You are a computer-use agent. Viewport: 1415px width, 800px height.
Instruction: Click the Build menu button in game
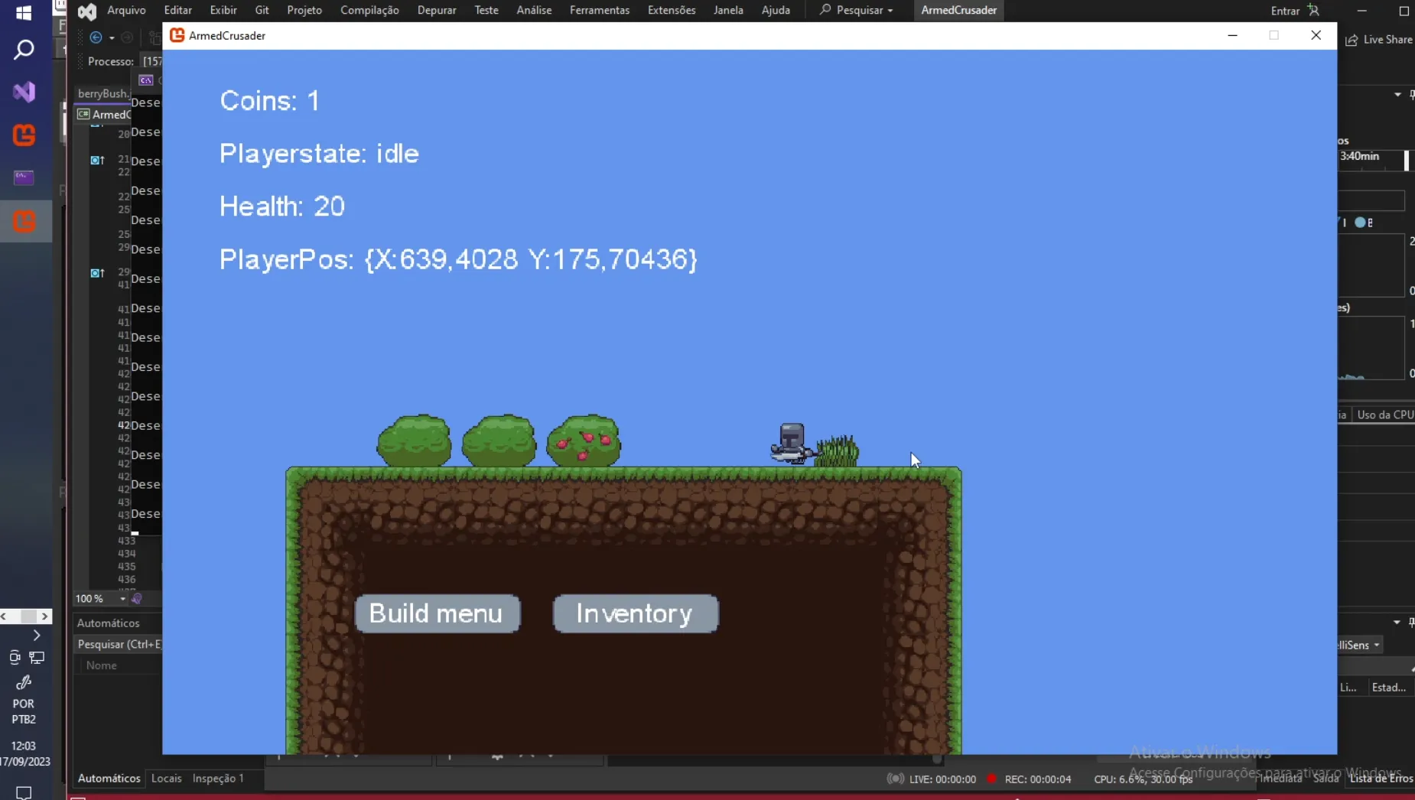pos(437,613)
